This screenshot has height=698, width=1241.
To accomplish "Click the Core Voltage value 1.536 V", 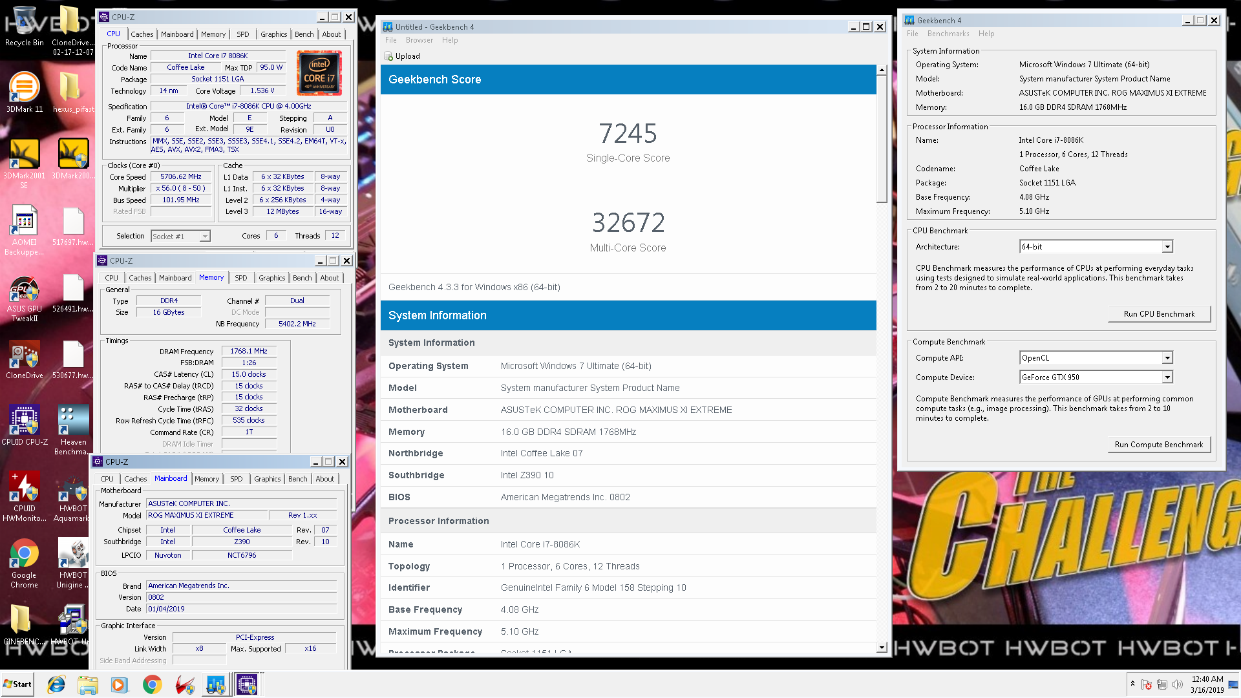I will pos(262,91).
